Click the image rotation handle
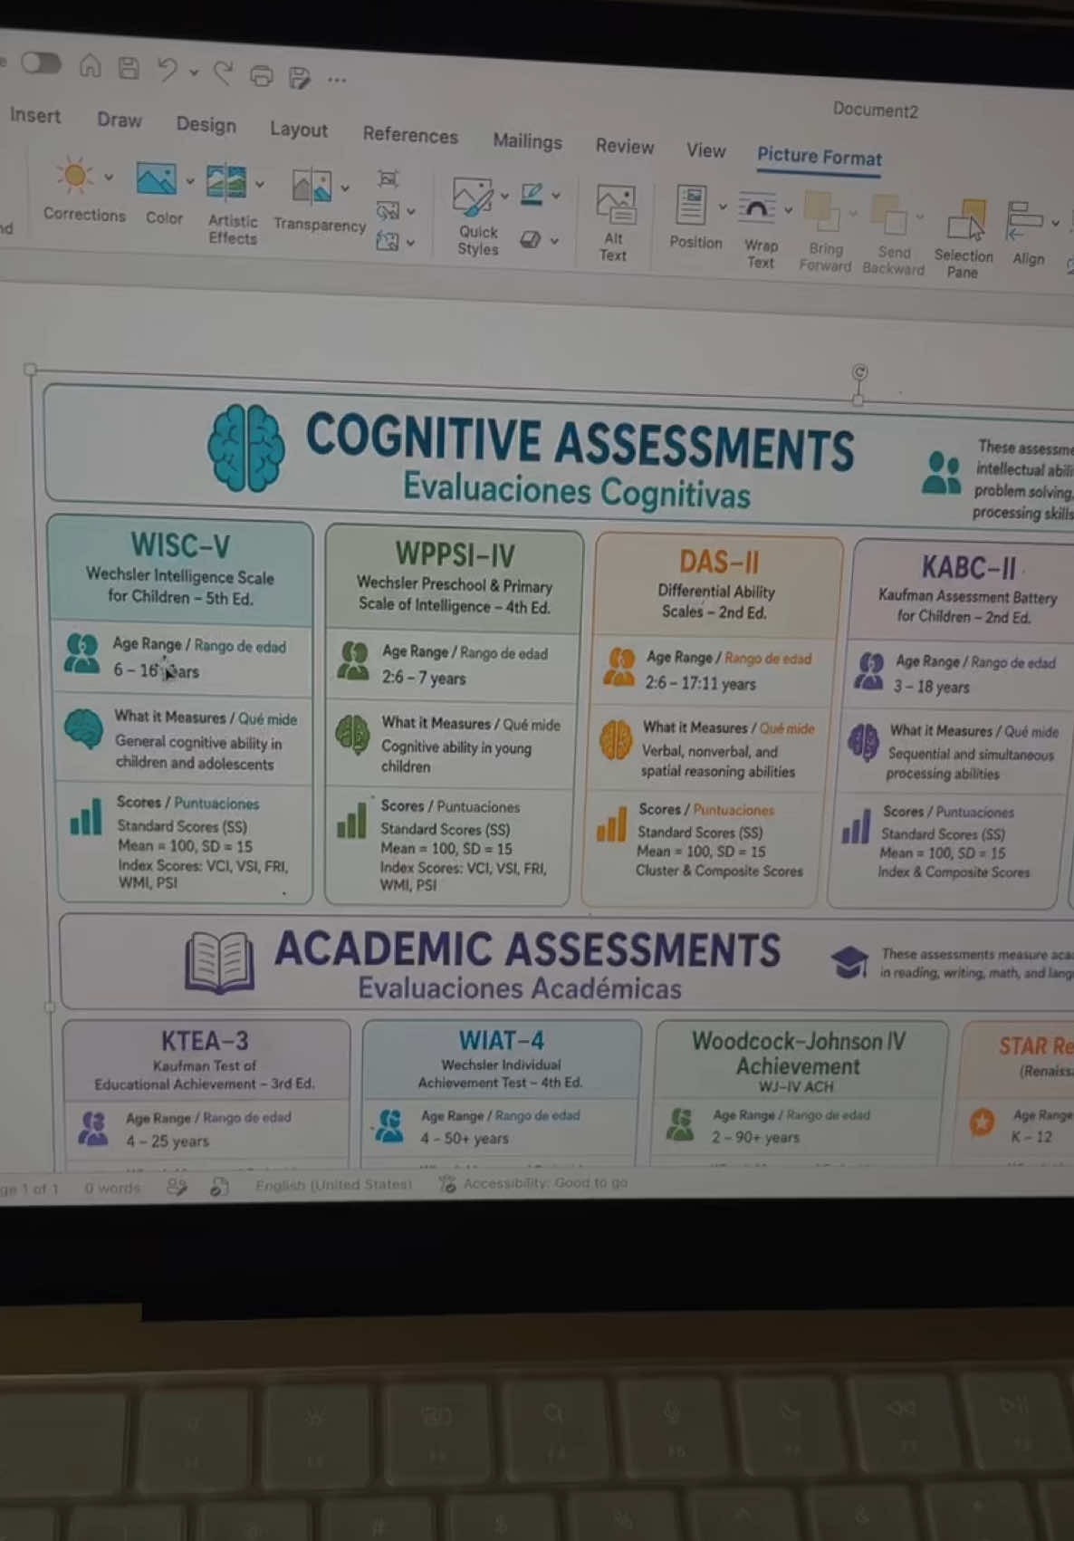 pos(860,372)
